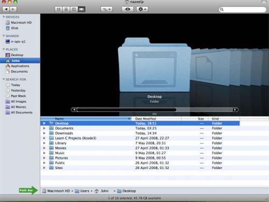Click the Cover Flow right scroll arrow
This screenshot has height=202, width=269.
(x=235, y=110)
